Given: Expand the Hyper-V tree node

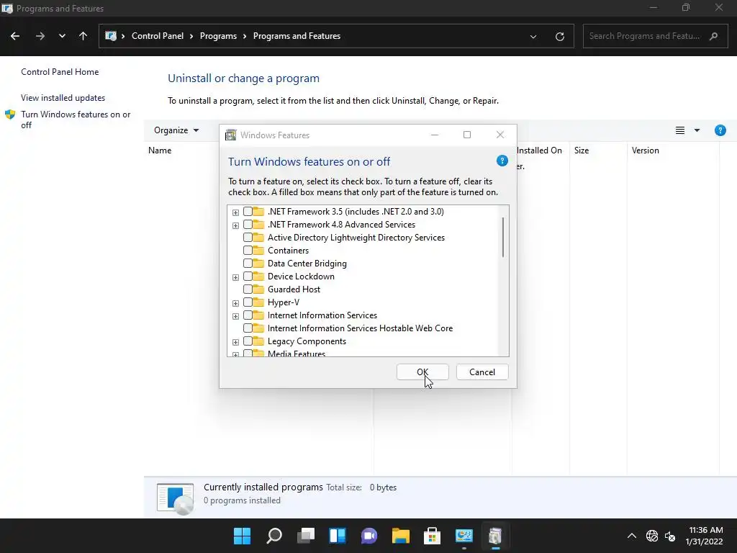Looking at the screenshot, I should pos(235,303).
